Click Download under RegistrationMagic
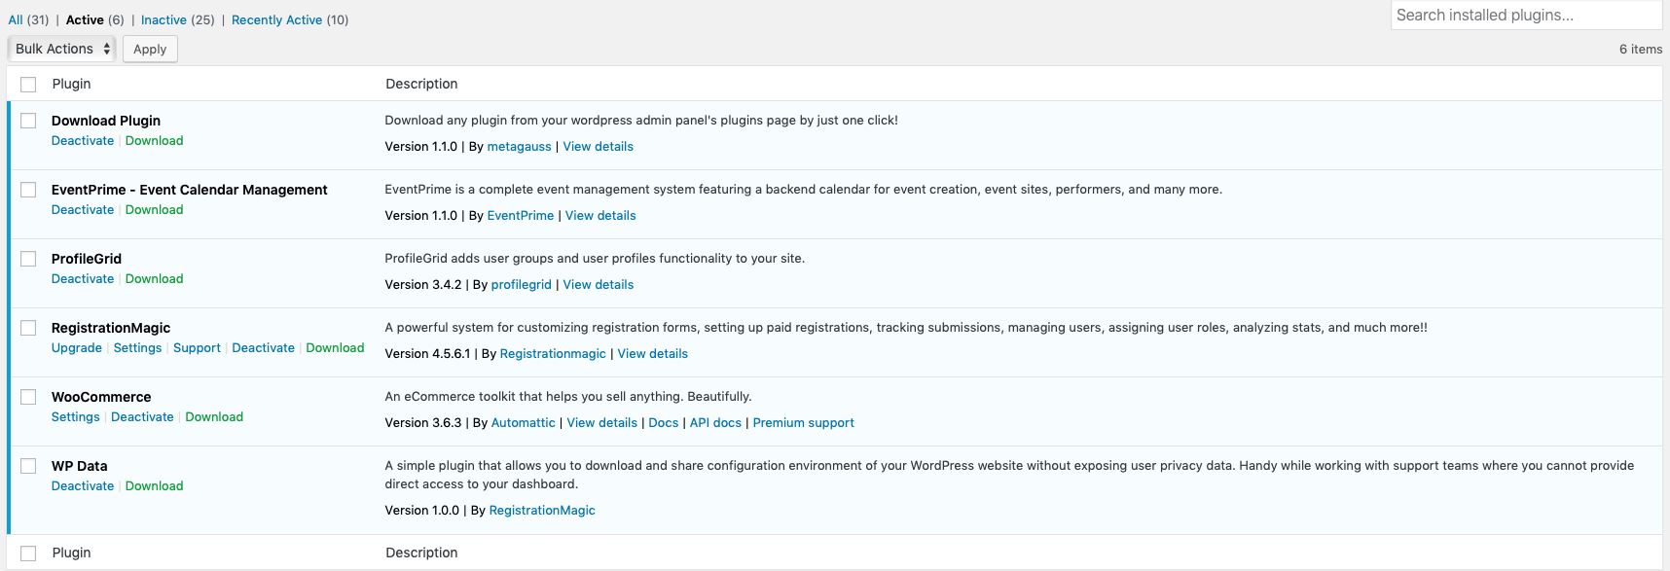Viewport: 1670px width, 571px height. tap(335, 347)
